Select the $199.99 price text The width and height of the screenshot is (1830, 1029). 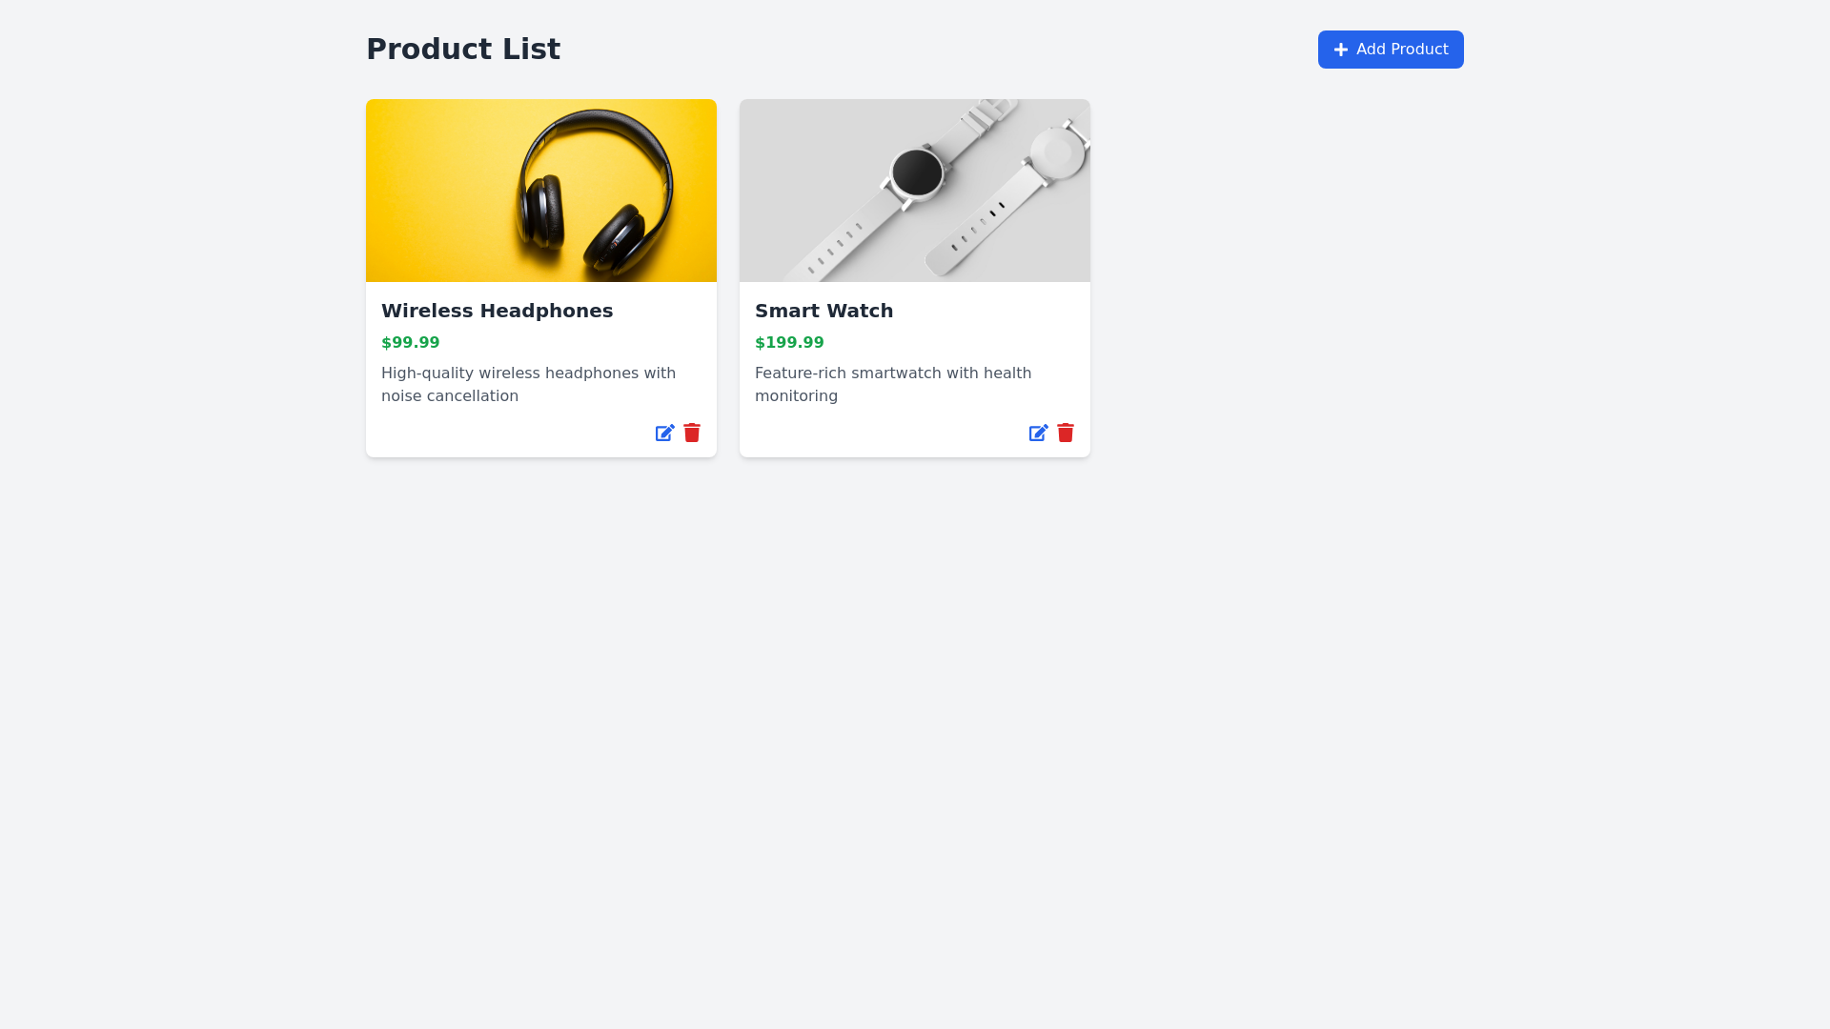pos(789,342)
